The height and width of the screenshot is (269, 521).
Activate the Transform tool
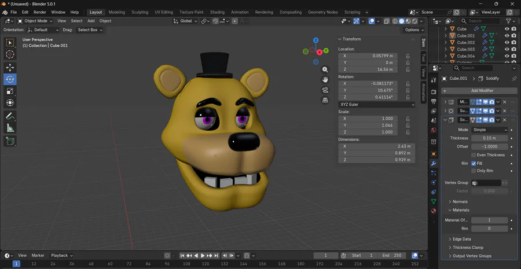(10, 102)
